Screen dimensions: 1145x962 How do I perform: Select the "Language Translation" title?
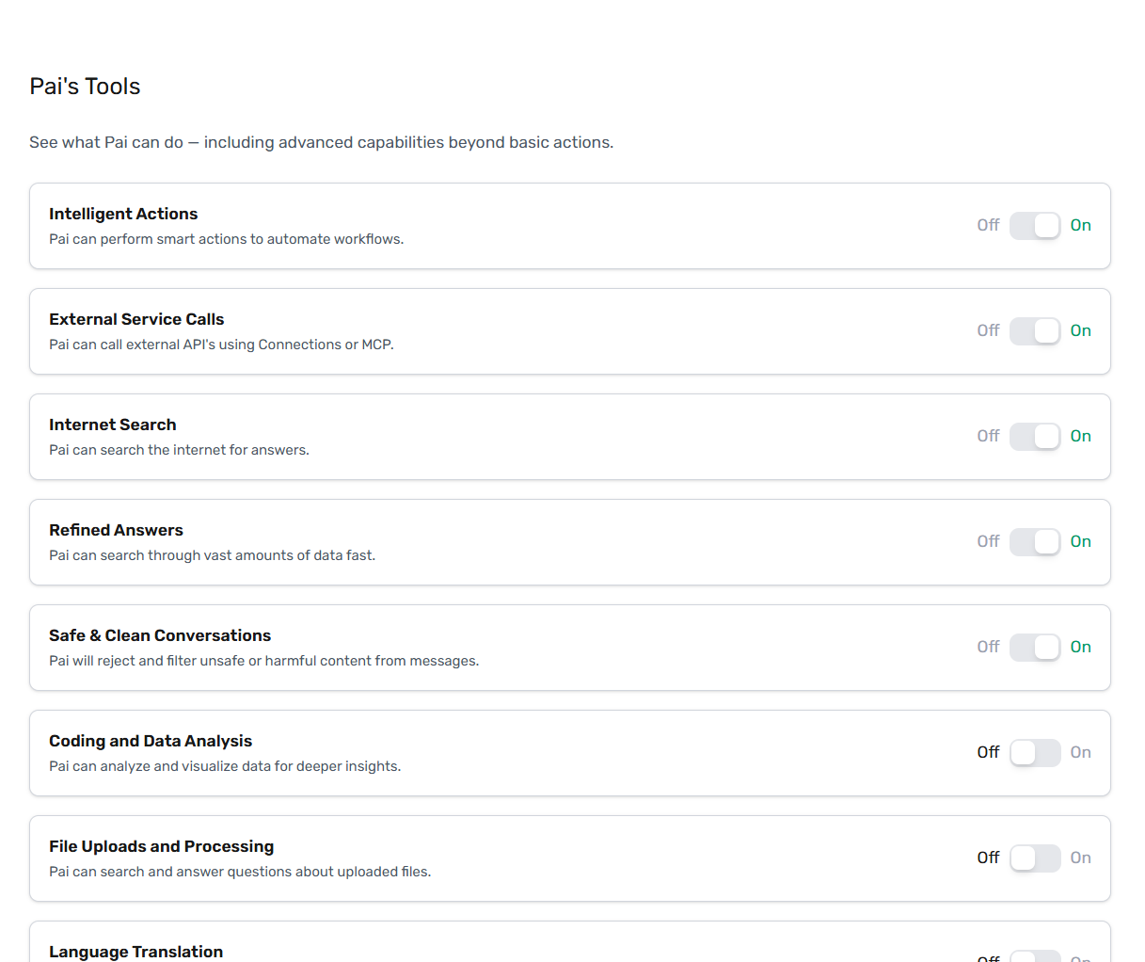click(x=136, y=952)
